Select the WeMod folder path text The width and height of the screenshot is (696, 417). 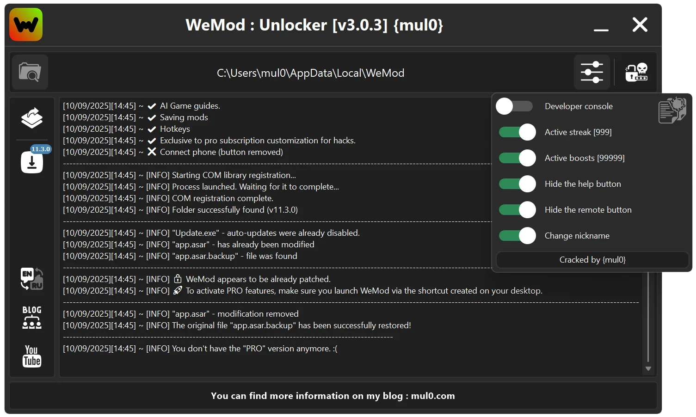(310, 73)
